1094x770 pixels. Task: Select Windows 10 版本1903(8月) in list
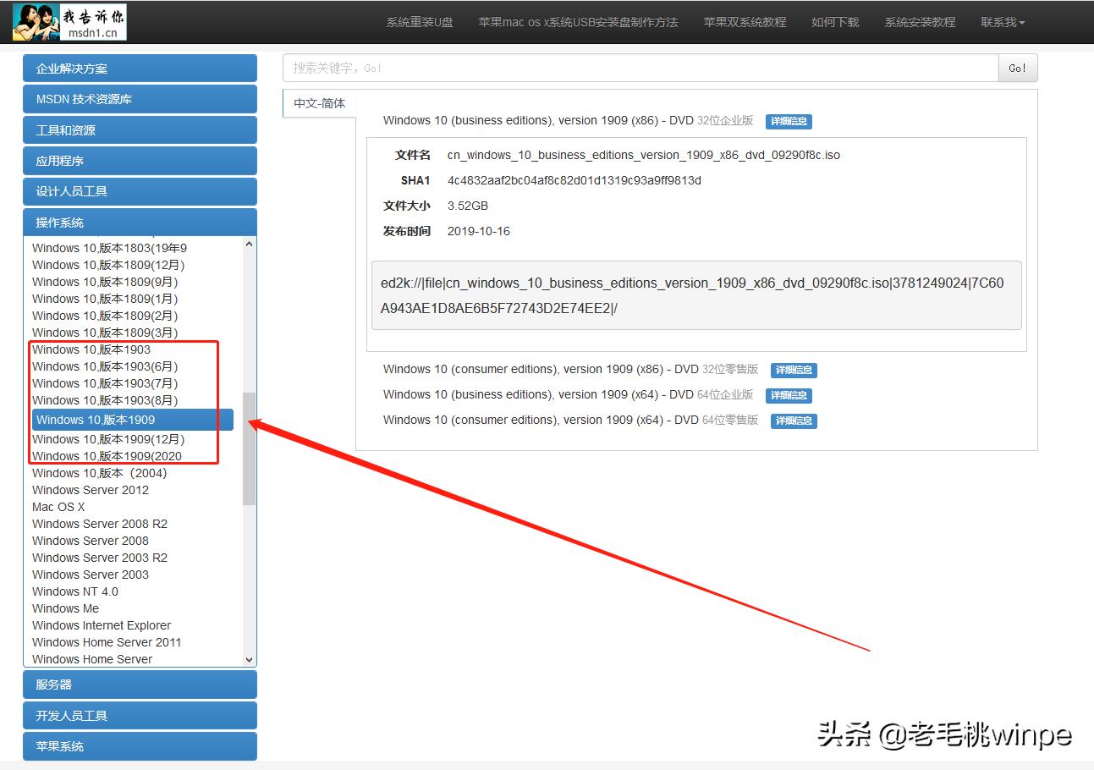[105, 400]
